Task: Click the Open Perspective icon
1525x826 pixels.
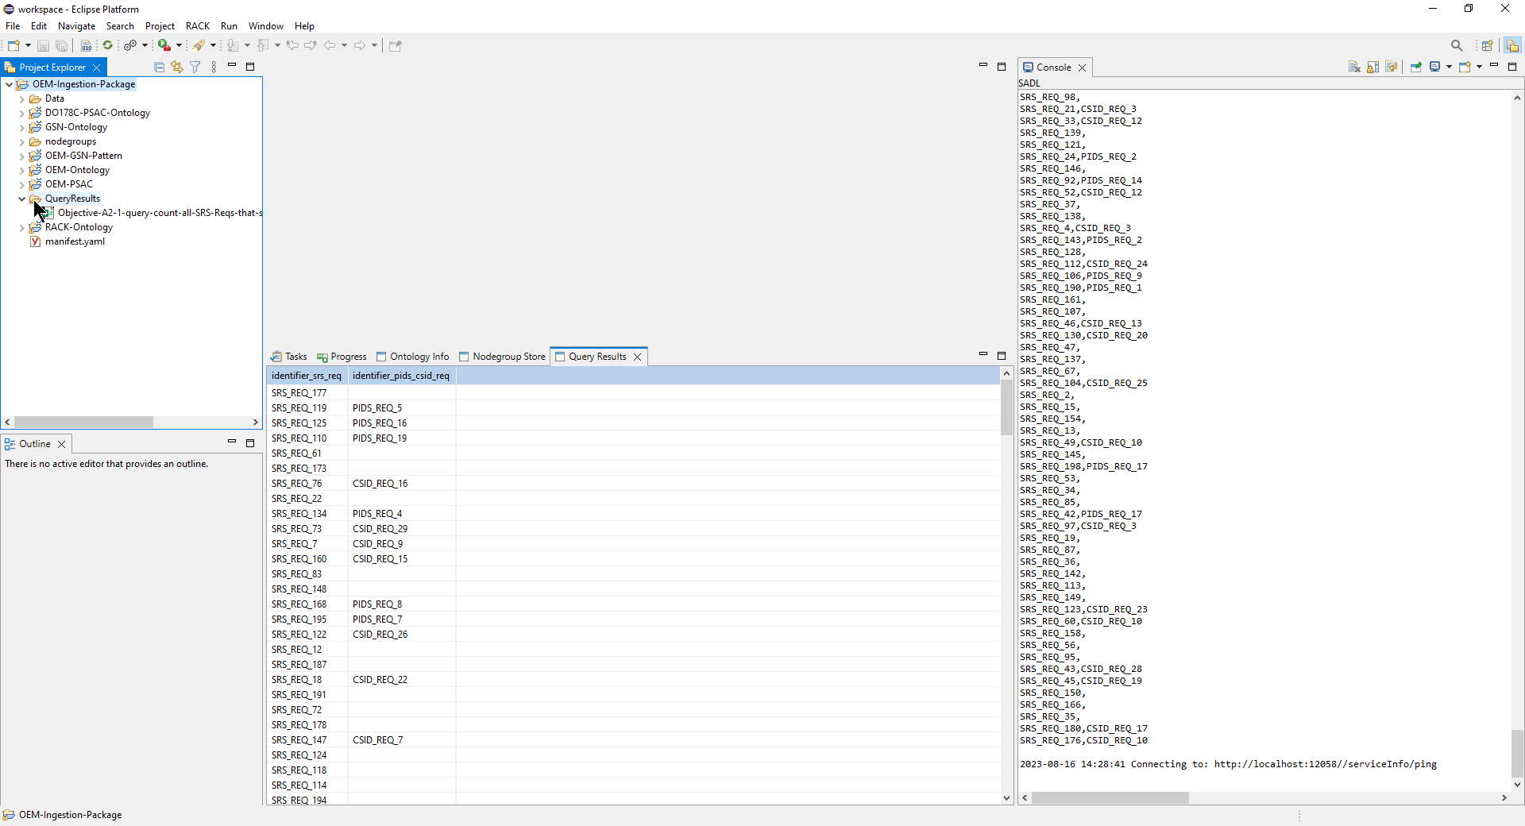Action: pos(1488,45)
